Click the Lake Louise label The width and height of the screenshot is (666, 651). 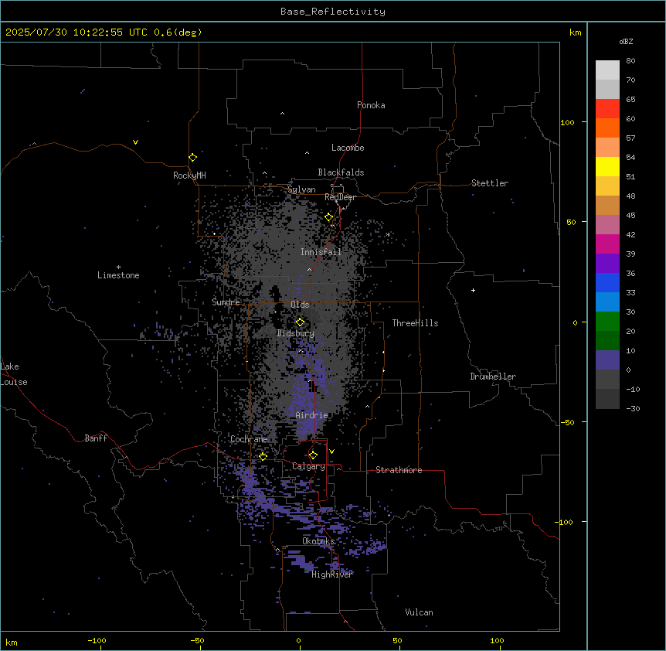coord(14,374)
